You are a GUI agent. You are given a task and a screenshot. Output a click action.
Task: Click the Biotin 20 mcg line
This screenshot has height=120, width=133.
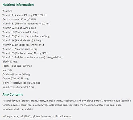[10, 62]
